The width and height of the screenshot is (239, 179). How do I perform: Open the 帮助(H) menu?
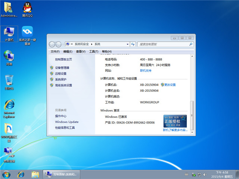tap(107, 51)
